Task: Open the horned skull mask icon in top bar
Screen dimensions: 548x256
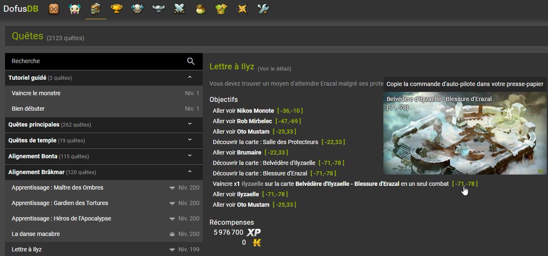Action: [75, 9]
